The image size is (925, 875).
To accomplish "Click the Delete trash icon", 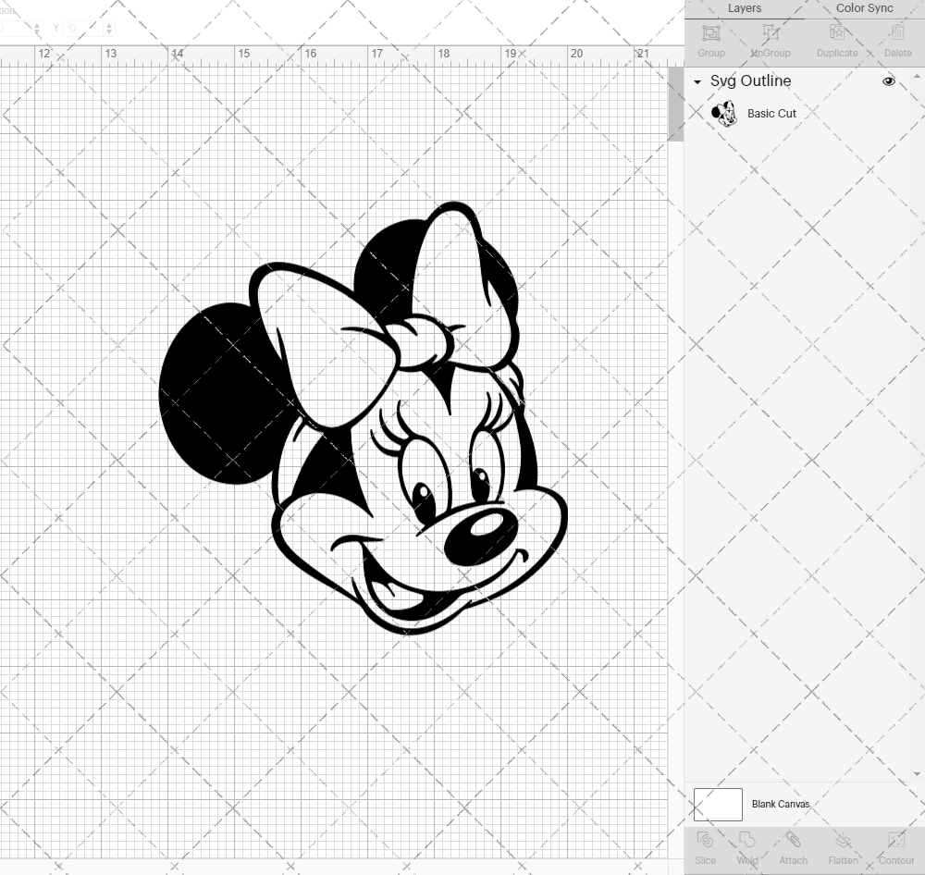I will coord(897,32).
